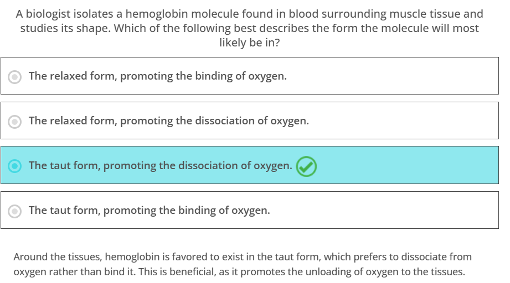Click the words 'likely be in?' in the question

250,43
